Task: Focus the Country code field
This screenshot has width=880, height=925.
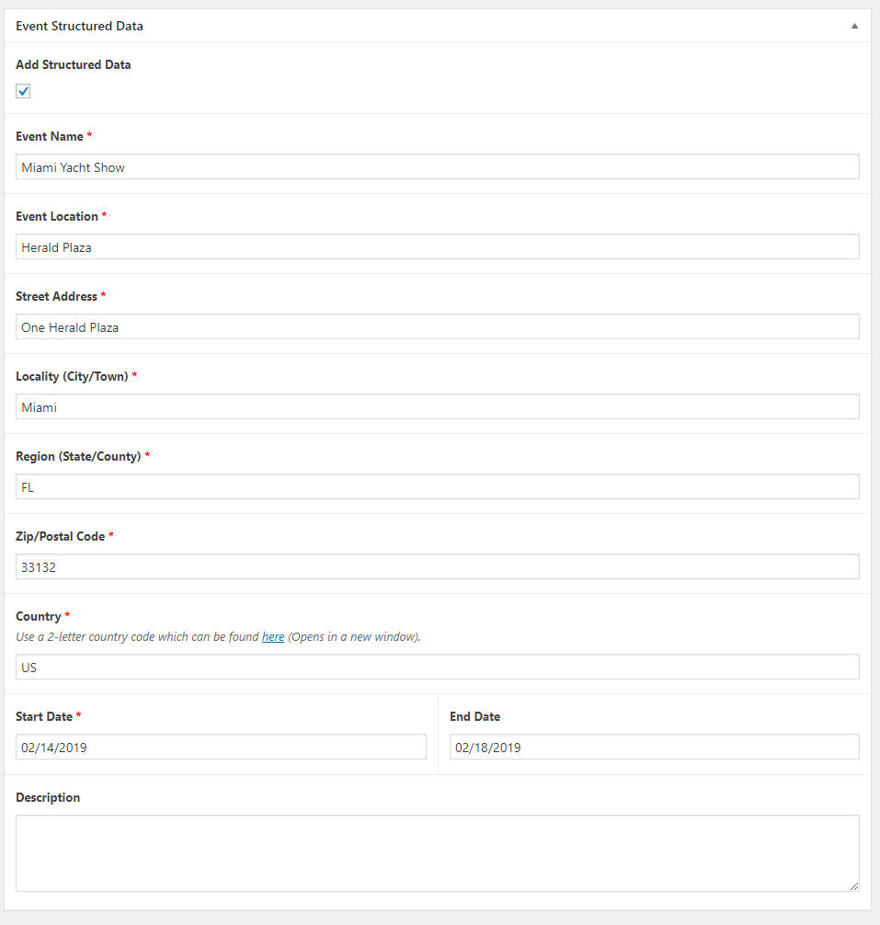Action: [x=438, y=667]
